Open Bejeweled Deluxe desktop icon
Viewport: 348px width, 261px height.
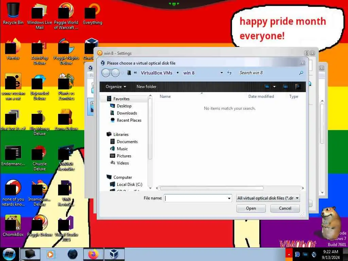39,87
